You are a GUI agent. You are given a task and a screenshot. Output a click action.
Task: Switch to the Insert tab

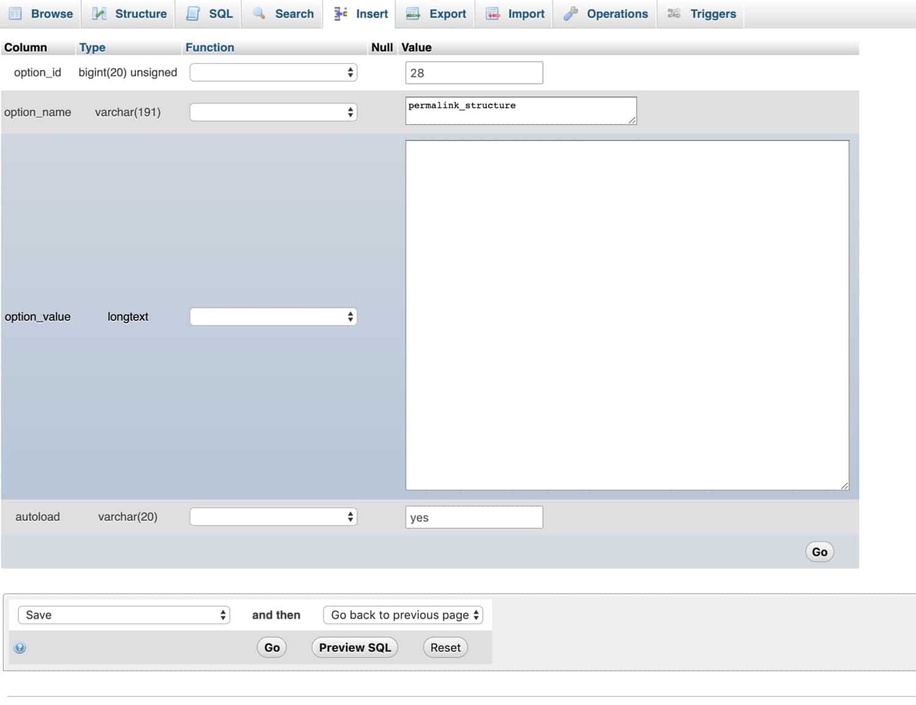point(362,13)
